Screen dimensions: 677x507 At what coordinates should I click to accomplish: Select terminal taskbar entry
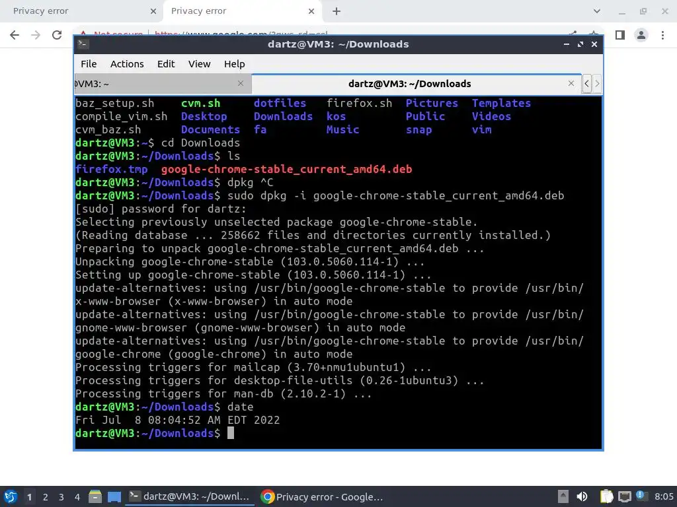(190, 496)
